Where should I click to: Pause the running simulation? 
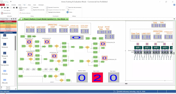click(x=11, y=8)
